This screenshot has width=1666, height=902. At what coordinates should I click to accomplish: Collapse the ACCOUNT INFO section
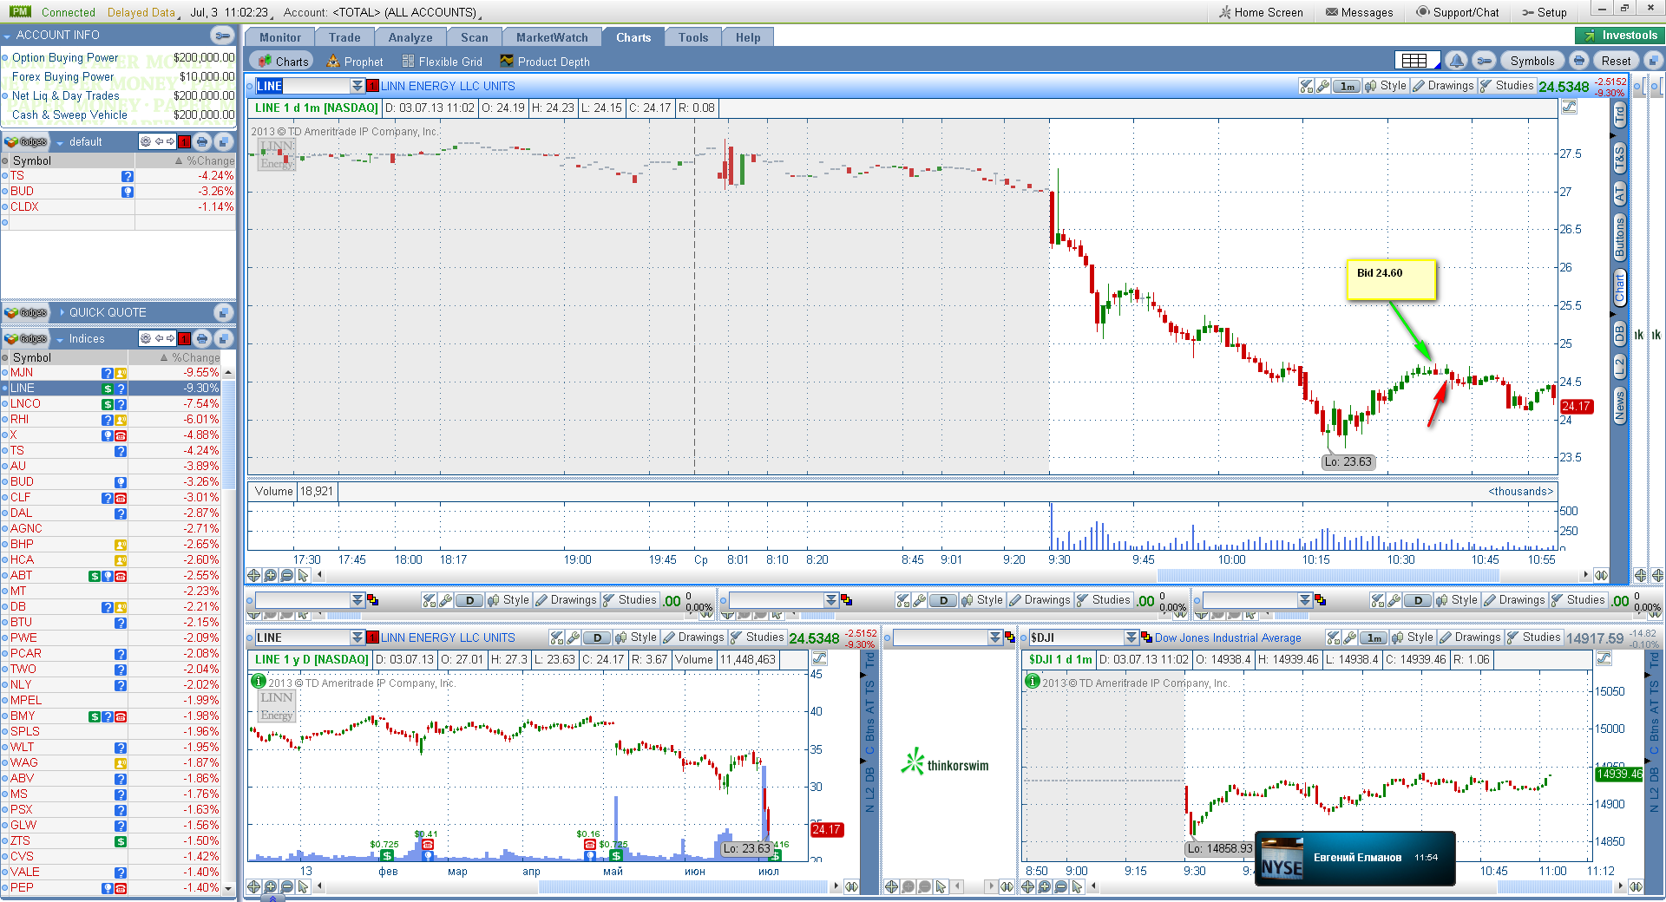[8, 36]
